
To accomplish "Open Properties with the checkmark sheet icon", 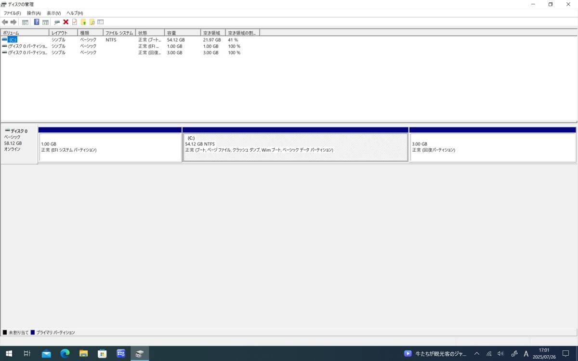I will [75, 22].
